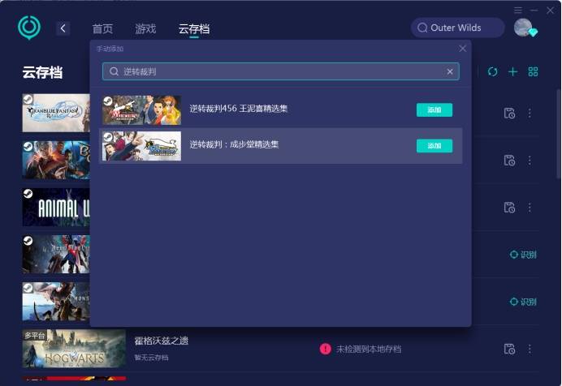Click the Granblue Fantasy thumbnail
Viewport: 562px width, 386px height.
[56, 113]
